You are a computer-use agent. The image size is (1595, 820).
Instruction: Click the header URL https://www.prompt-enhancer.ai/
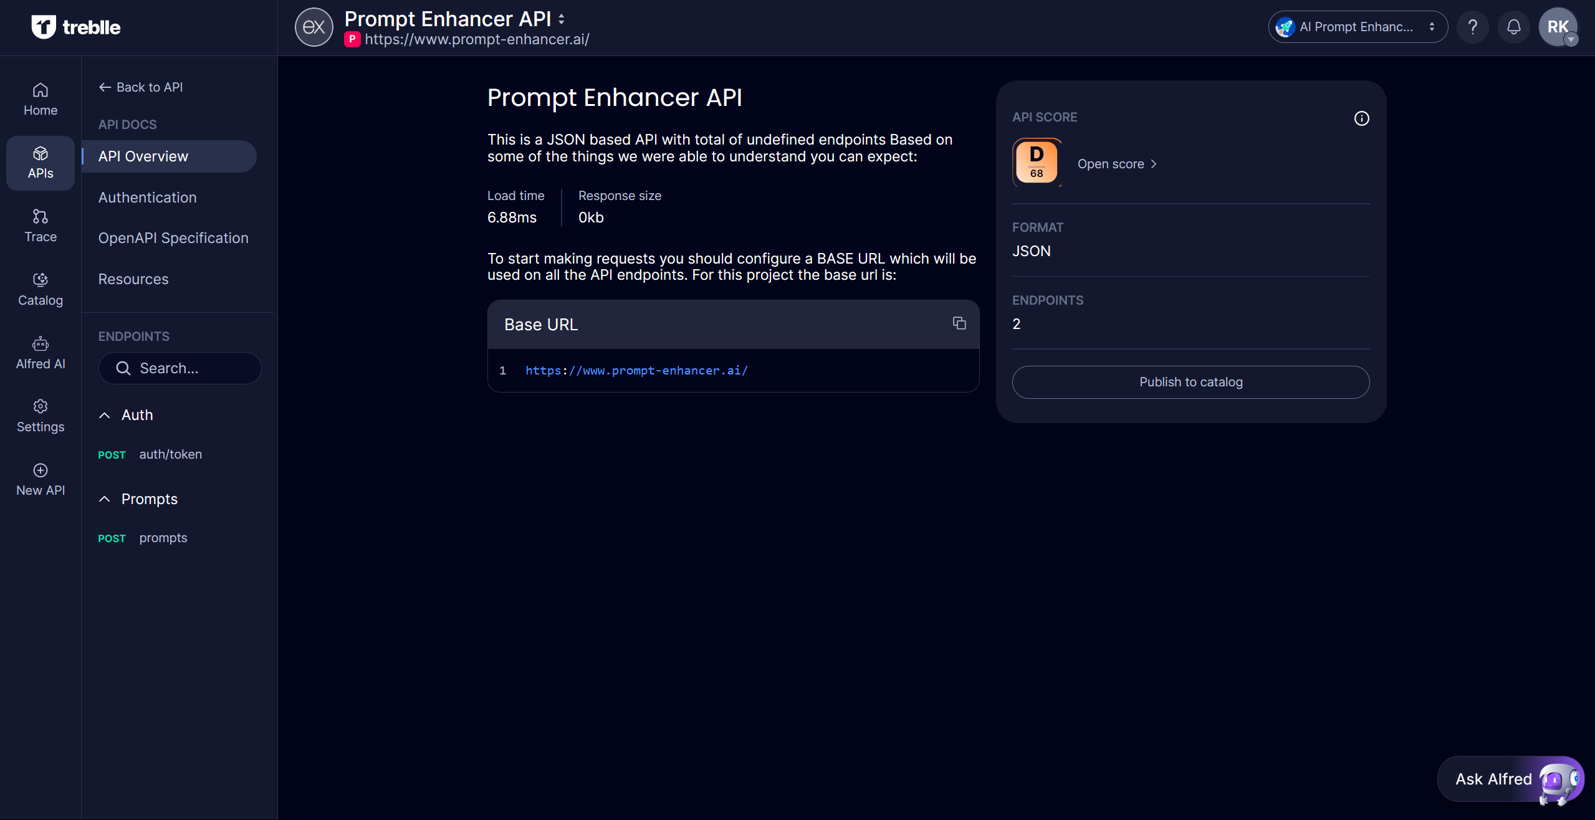click(477, 39)
